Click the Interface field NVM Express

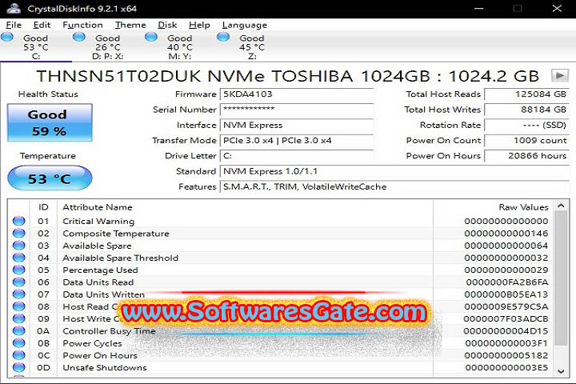click(x=297, y=125)
